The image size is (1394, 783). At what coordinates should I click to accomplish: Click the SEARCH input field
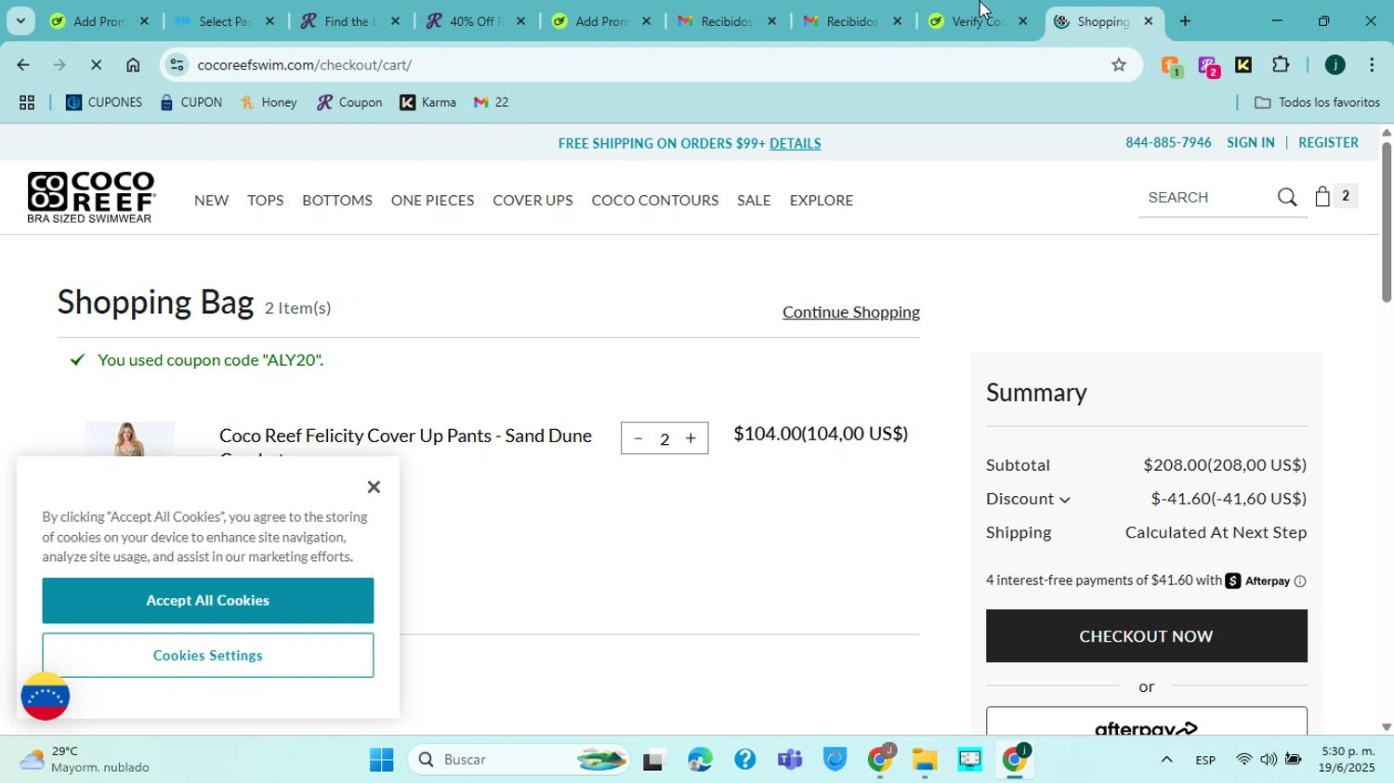pyautogui.click(x=1206, y=198)
